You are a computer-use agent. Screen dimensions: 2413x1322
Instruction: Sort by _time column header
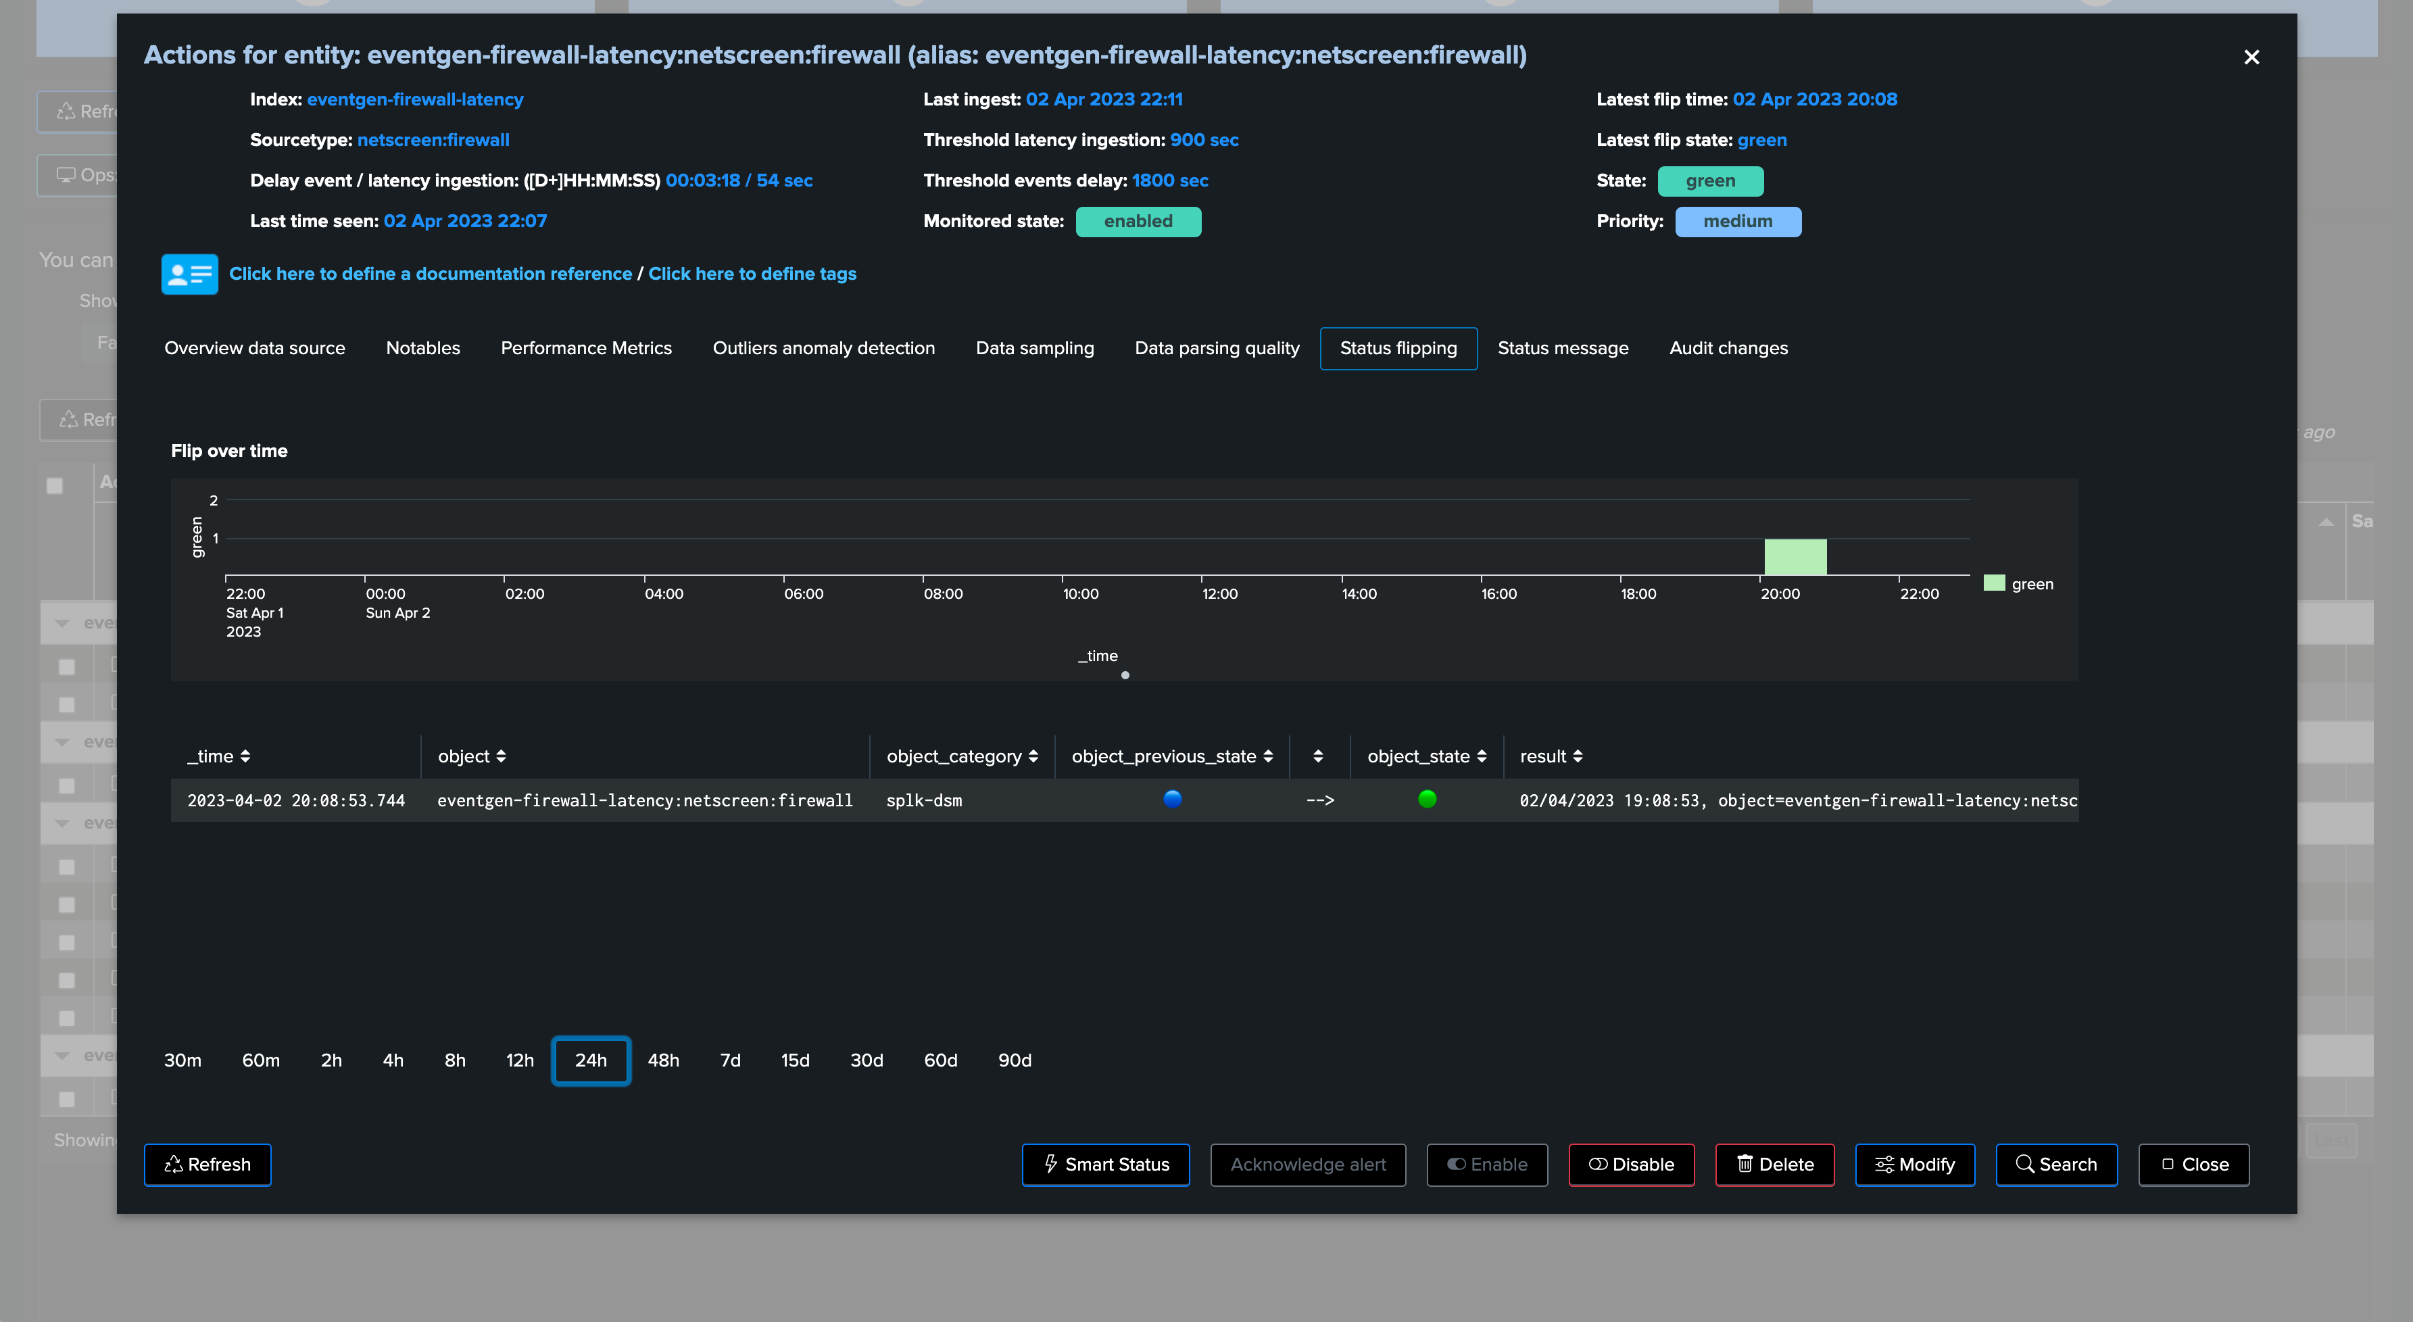(x=218, y=756)
